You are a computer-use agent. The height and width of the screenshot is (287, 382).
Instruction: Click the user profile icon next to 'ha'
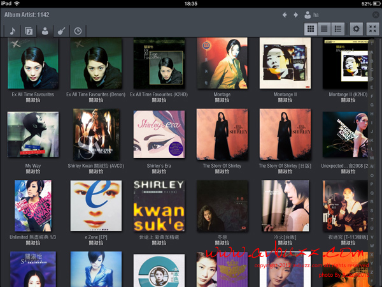tap(308, 14)
